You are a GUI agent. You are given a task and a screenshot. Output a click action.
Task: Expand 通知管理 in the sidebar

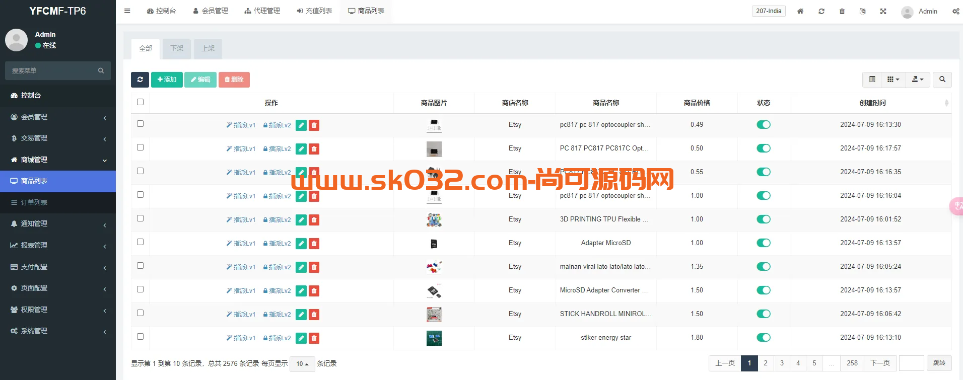tap(58, 223)
